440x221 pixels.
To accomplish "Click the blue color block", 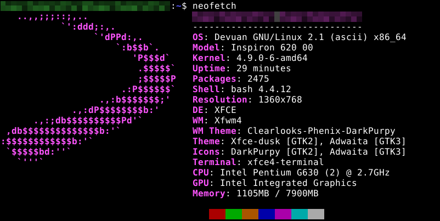I will click(267, 214).
